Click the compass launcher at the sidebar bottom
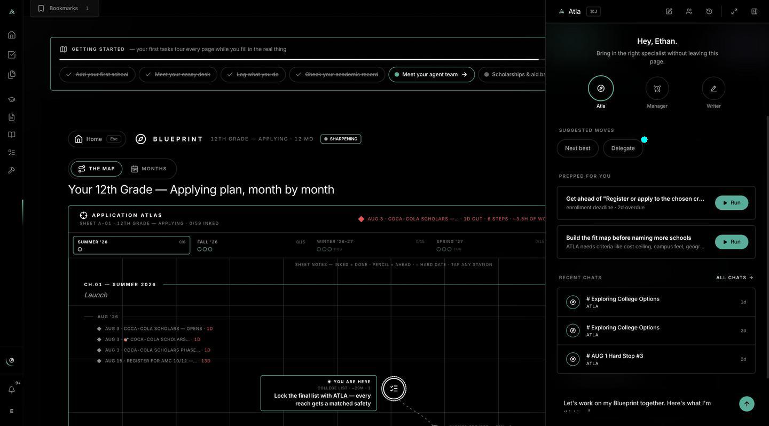Screen dimensions: 769x426 coord(12,360)
